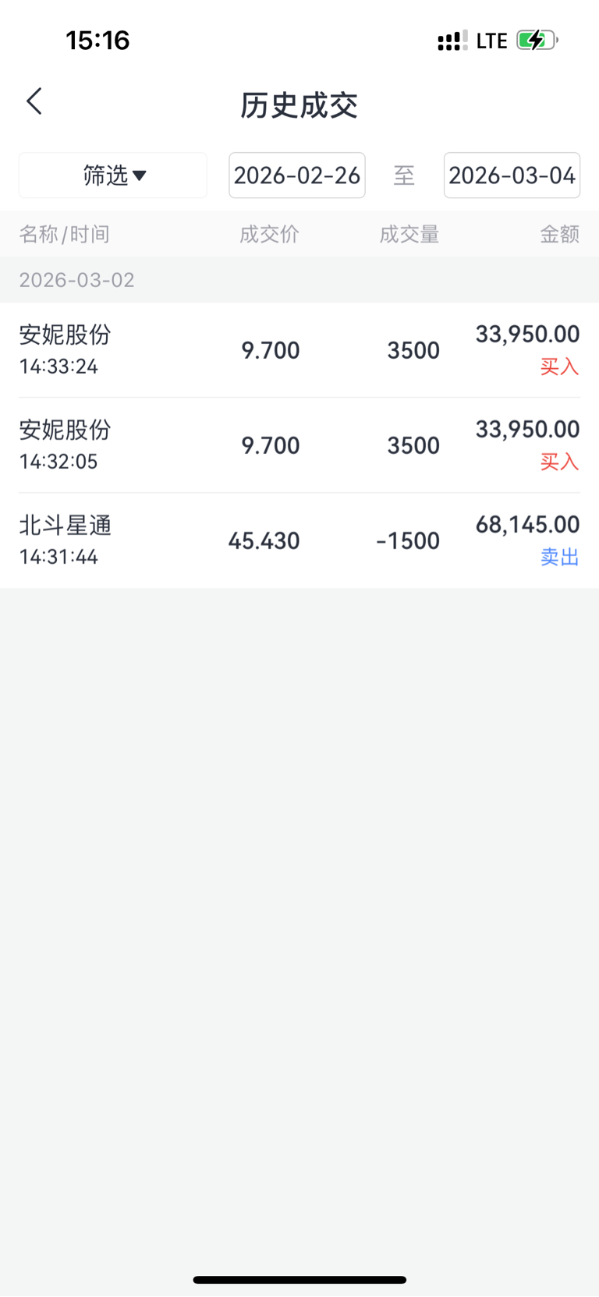Screen dimensions: 599x1297
Task: Tap the 金额 column header
Action: click(559, 234)
